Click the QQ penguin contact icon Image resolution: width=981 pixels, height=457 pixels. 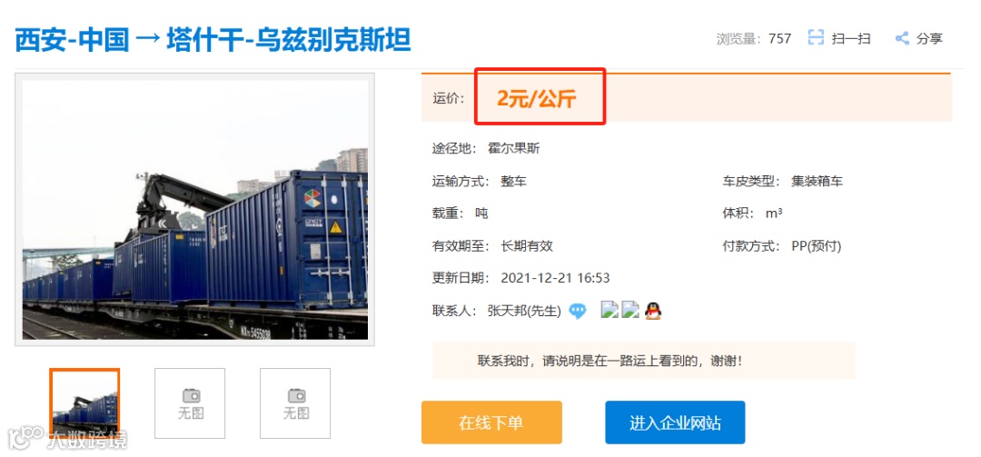(x=653, y=311)
